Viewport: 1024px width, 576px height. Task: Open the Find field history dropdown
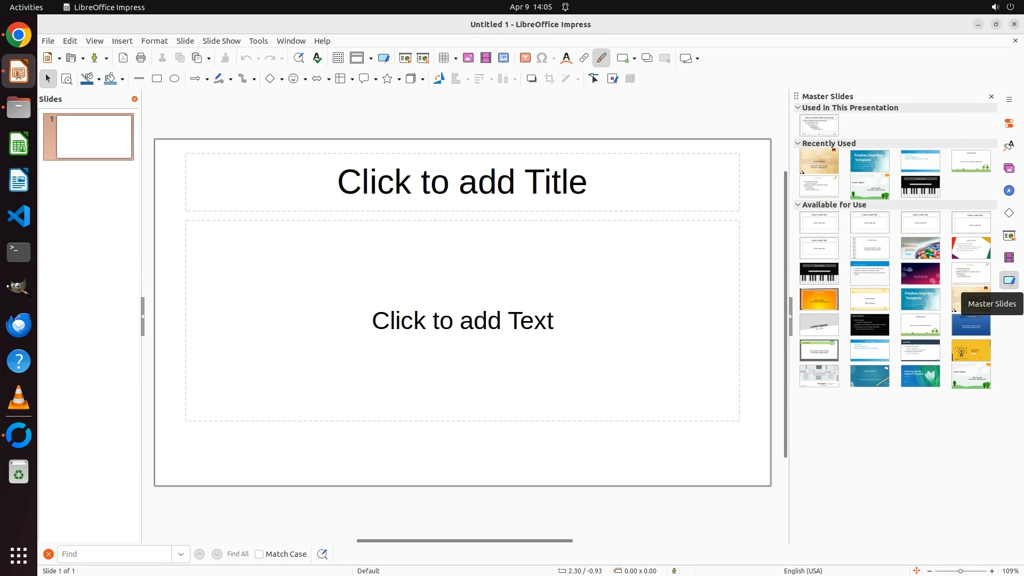coord(181,554)
